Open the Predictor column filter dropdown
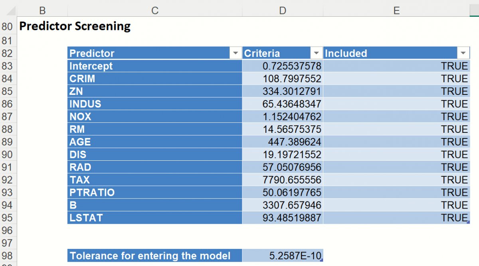 236,53
